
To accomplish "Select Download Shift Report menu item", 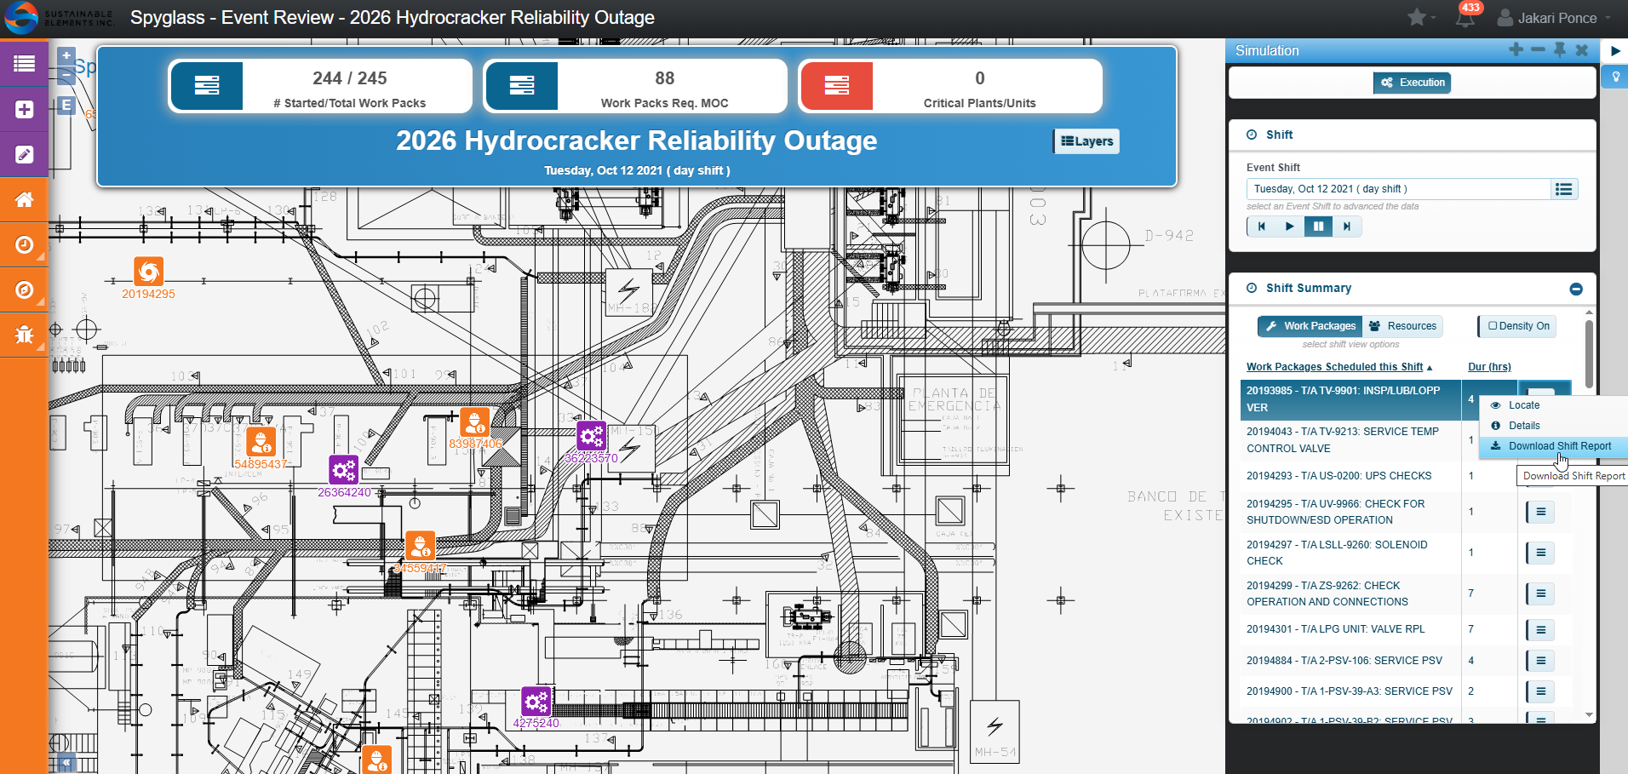I will [1553, 446].
